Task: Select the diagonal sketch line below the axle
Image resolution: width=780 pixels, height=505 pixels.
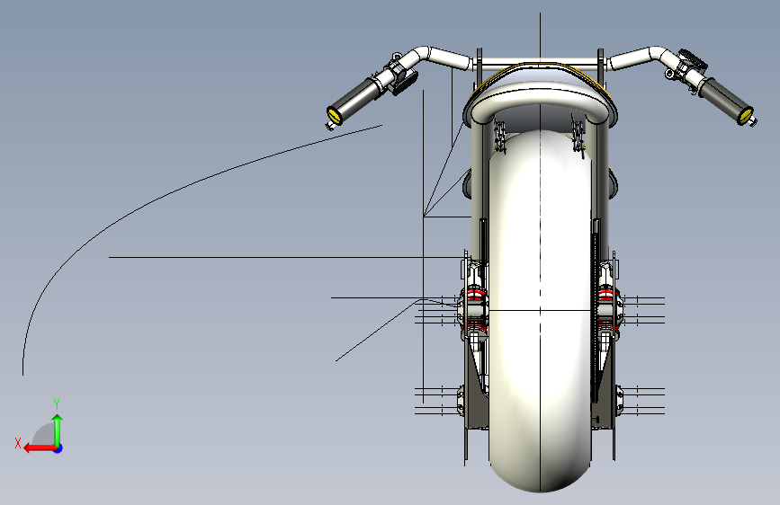Action: point(376,331)
